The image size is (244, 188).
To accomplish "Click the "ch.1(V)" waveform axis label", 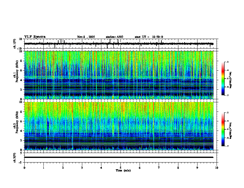I will pos(15,44).
